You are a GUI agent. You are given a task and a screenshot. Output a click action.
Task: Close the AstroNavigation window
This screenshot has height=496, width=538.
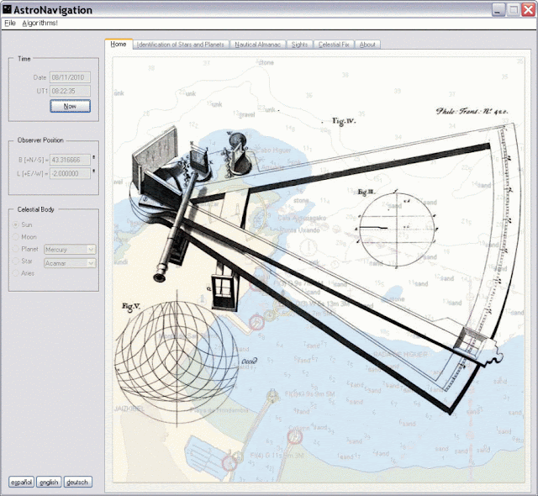point(529,9)
